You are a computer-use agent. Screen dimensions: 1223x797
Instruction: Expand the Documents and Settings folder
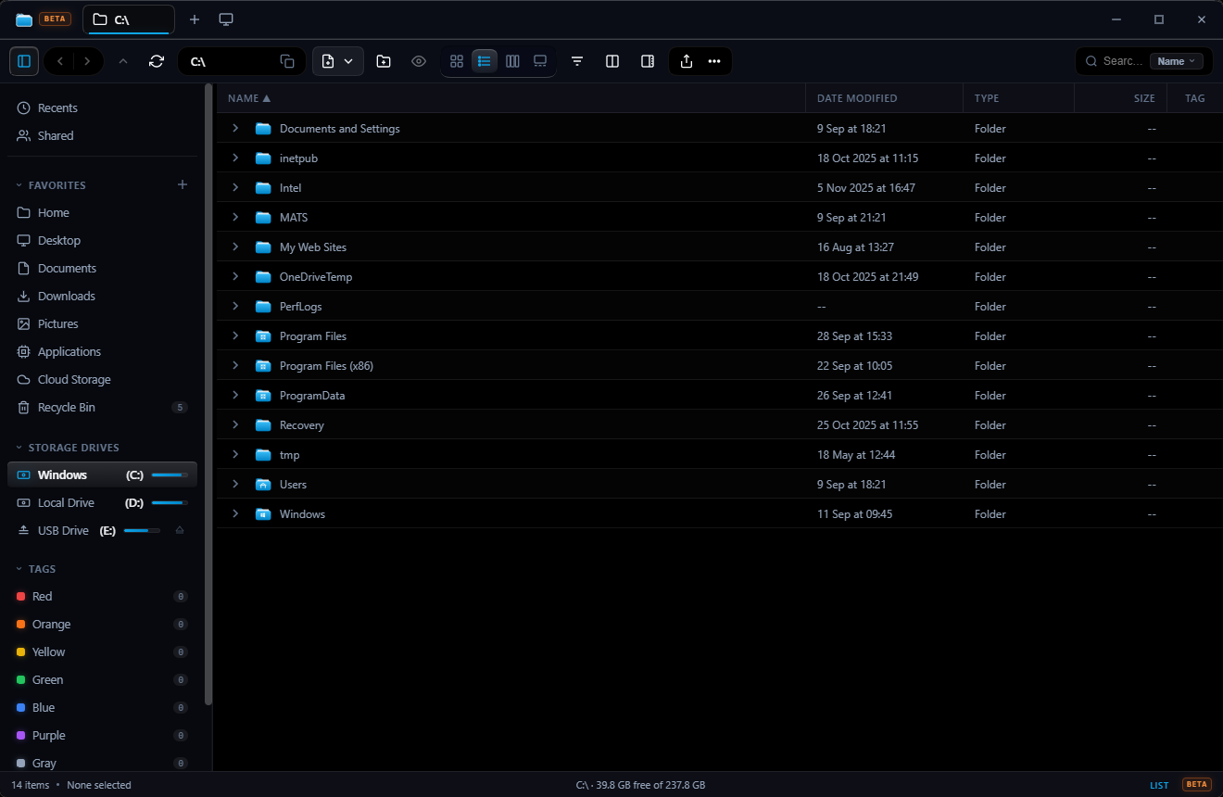pos(235,128)
